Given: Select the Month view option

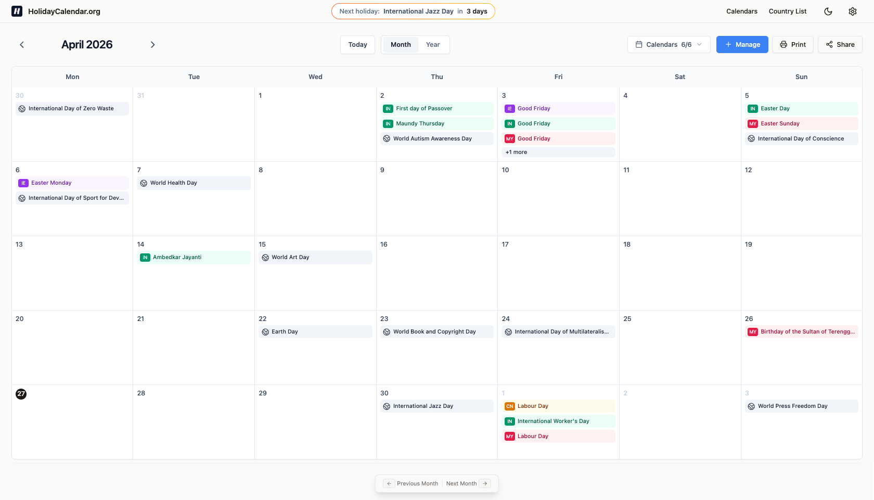Looking at the screenshot, I should point(400,44).
